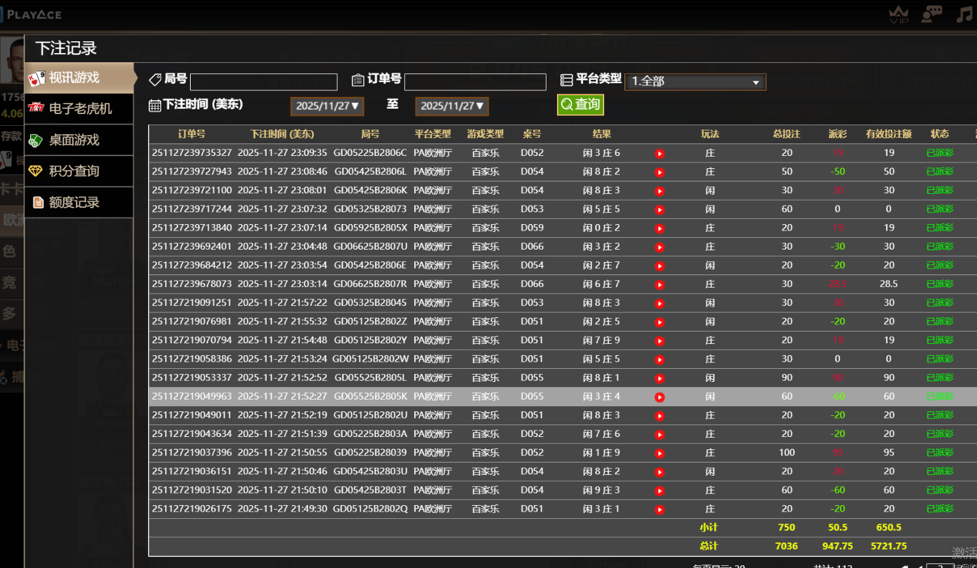Viewport: 977px width, 568px height.
Task: Click the PlayAce logo
Action: click(x=33, y=14)
